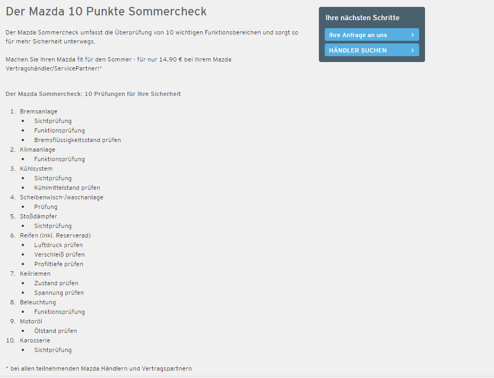Click list item 'Klimaanlage'
Viewport: 494px width, 378px height.
[x=38, y=150]
